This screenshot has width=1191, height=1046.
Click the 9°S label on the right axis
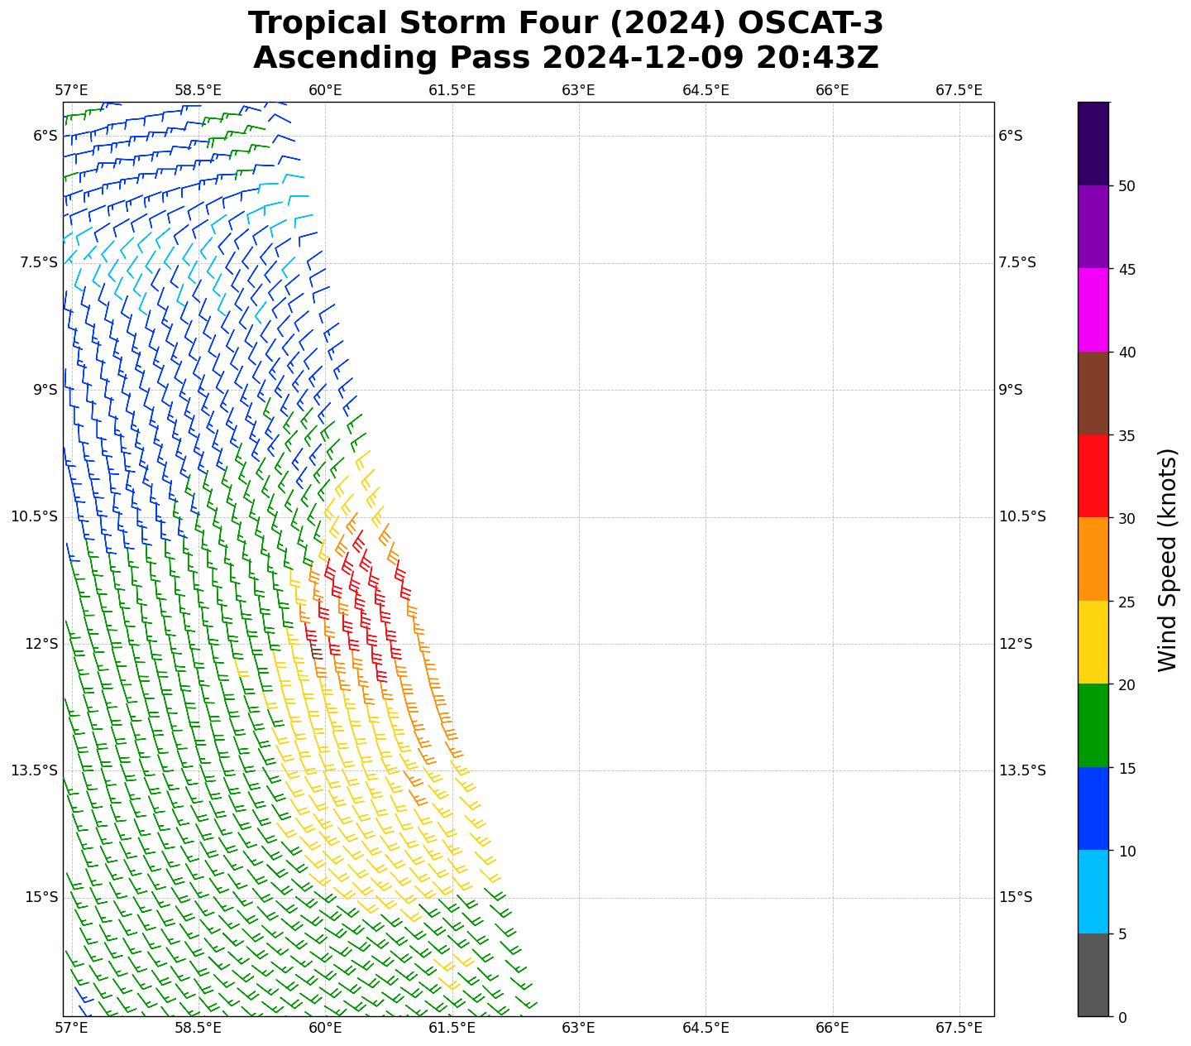(x=1011, y=390)
